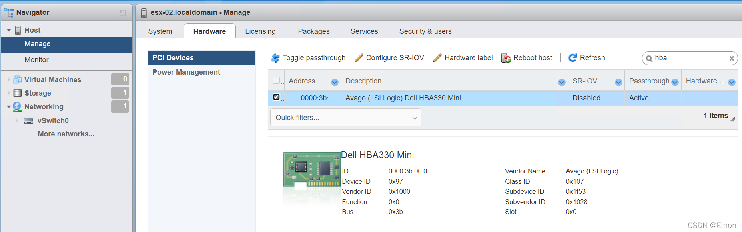Go to the Services tab
This screenshot has height=232, width=742.
point(364,31)
